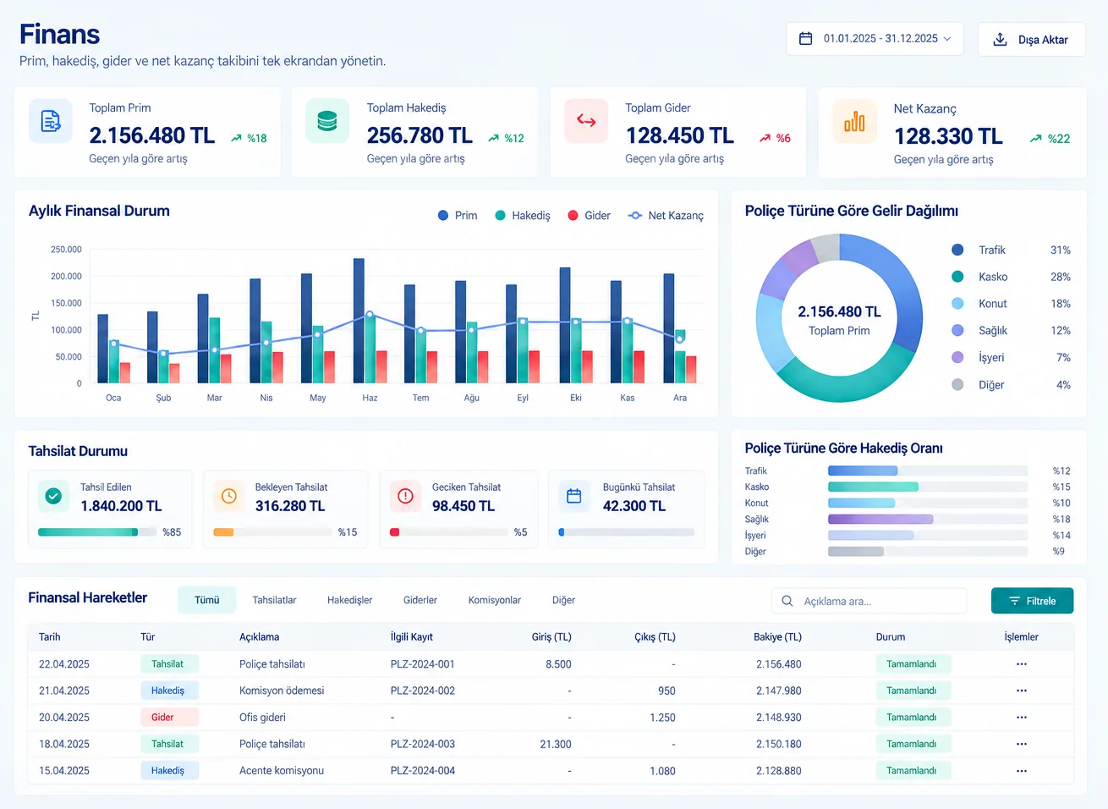The width and height of the screenshot is (1108, 809).
Task: Switch to the Tümü tab
Action: coord(207,600)
